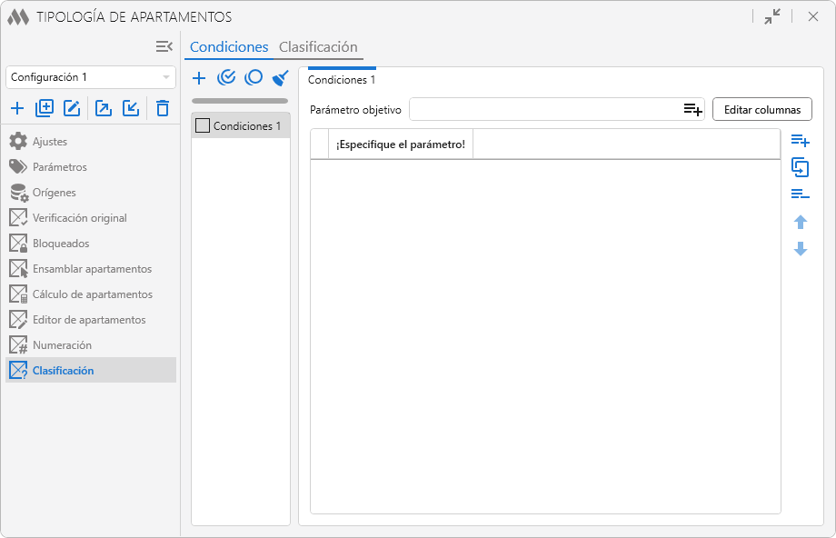
Task: Clear conditions with the broom icon
Action: (281, 78)
